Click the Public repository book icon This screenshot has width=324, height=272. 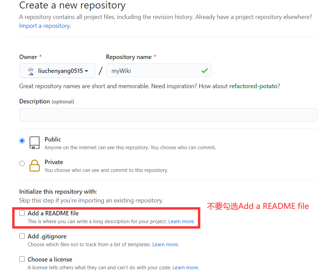pyautogui.click(x=35, y=143)
